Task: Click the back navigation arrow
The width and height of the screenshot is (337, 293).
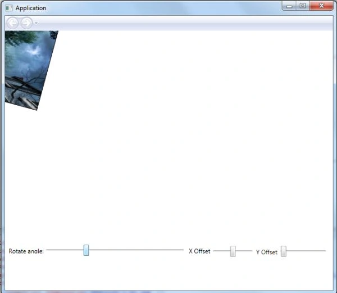Action: [x=12, y=23]
